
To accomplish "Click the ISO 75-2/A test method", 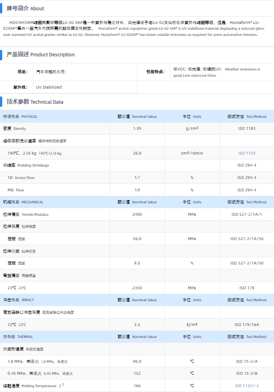I will (x=247, y=361).
